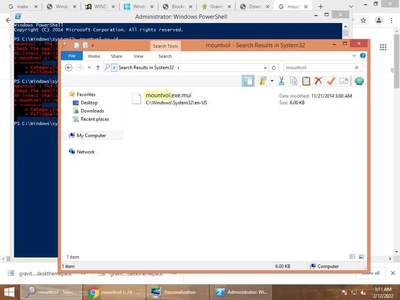This screenshot has height=300, width=400.
Task: Open the Share ribbon tab
Action: (x=116, y=56)
